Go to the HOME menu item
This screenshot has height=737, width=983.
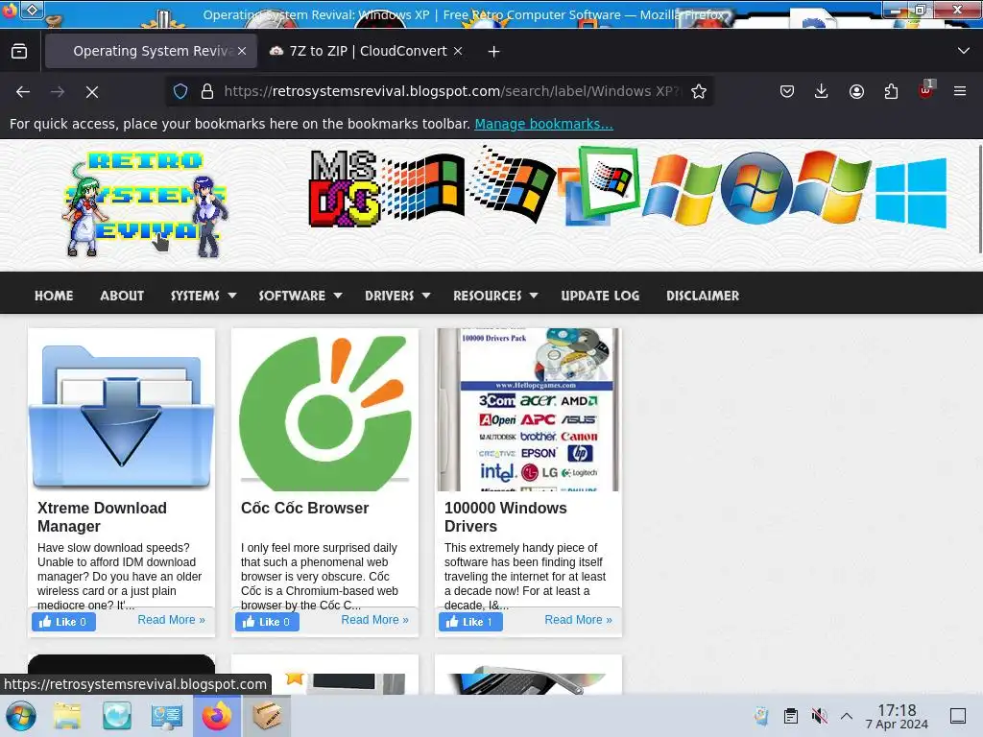(x=54, y=296)
